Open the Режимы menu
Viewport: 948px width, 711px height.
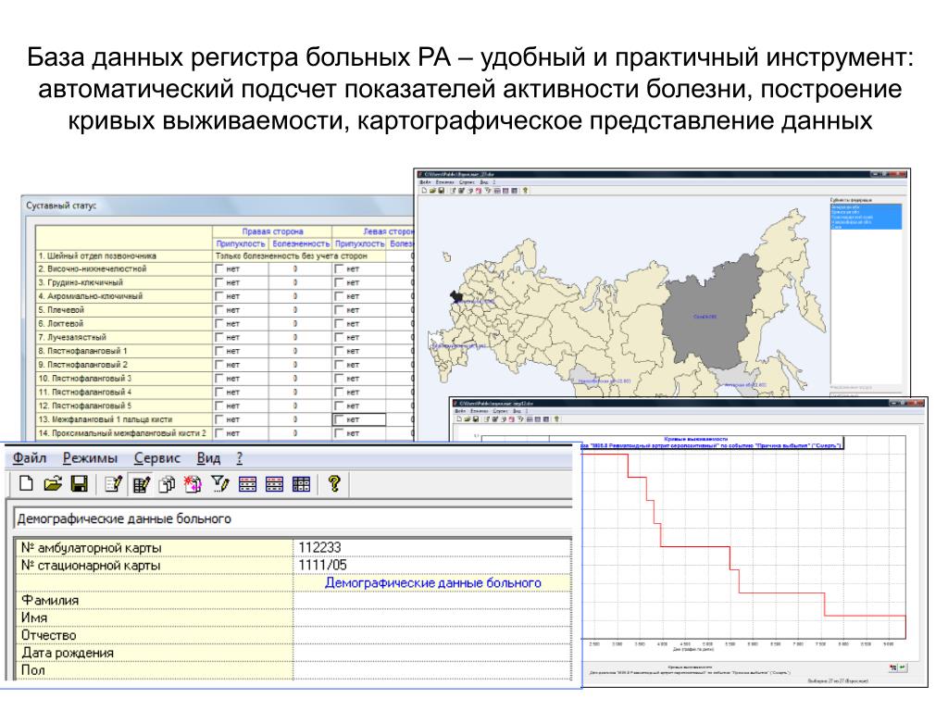click(90, 458)
